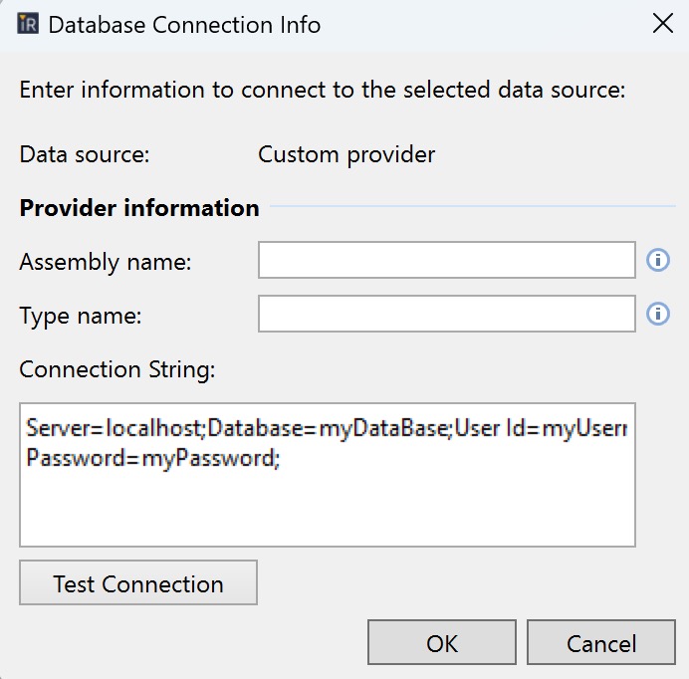Focus the Type name text field
The image size is (689, 679).
[x=446, y=315]
